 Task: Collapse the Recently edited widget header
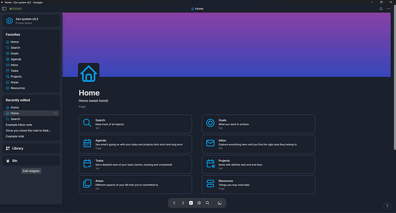coord(18,100)
